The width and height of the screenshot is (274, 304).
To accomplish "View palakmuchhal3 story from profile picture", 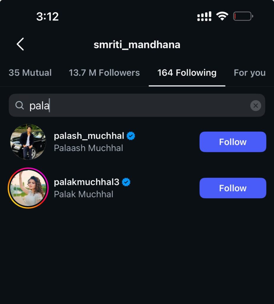I will 28,188.
